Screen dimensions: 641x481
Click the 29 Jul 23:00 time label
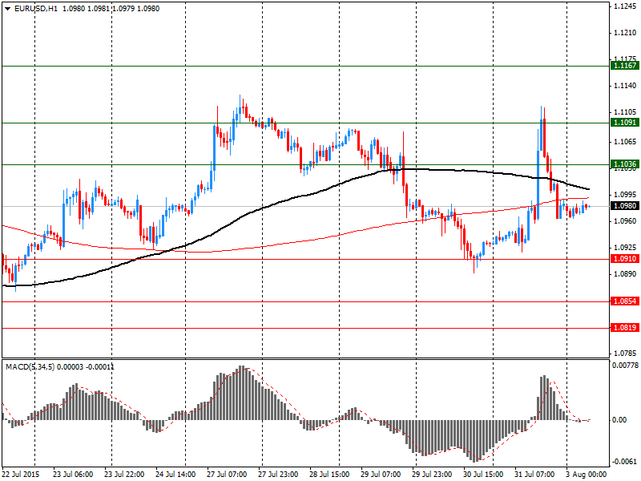click(432, 475)
